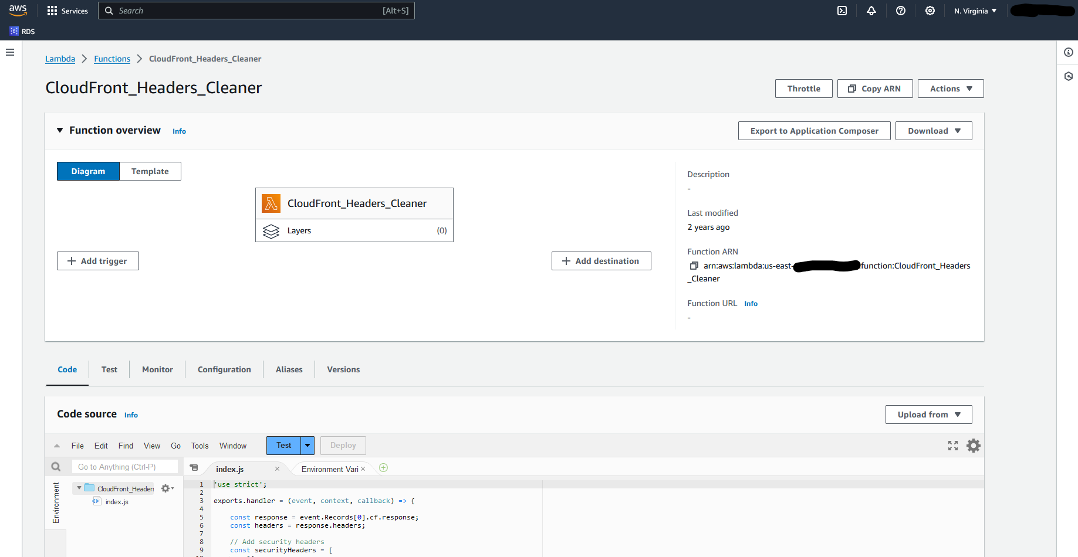
Task: Open editor preferences gear icon
Action: 974,446
